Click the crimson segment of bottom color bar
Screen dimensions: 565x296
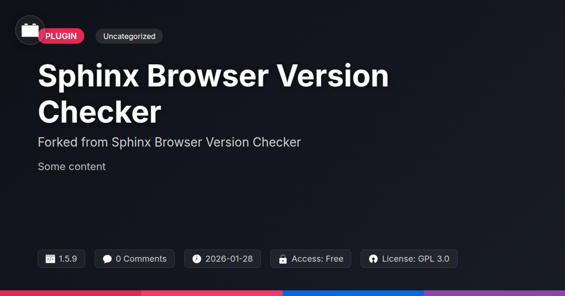71,293
